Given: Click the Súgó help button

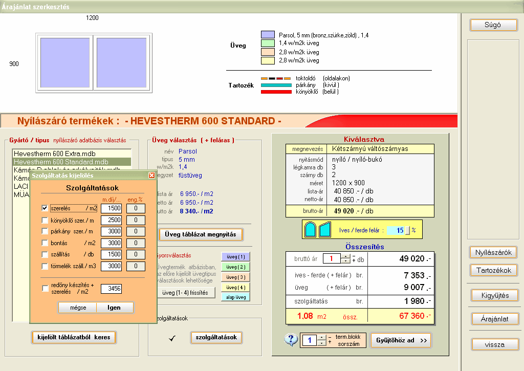Looking at the screenshot, I should click(493, 25).
